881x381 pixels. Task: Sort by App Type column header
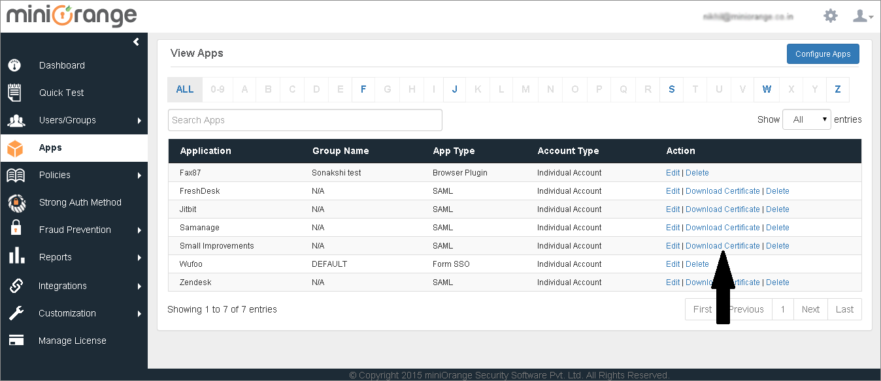point(454,151)
